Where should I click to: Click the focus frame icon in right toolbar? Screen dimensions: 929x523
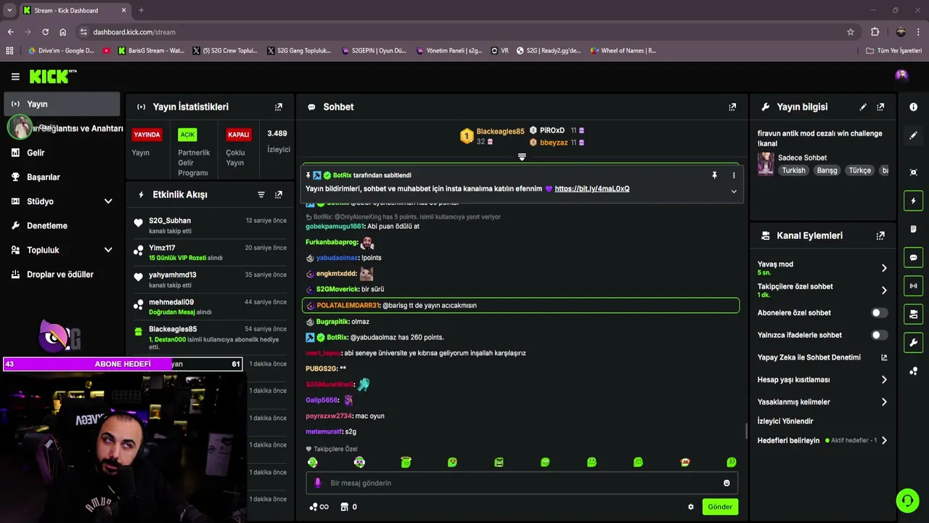tap(913, 172)
